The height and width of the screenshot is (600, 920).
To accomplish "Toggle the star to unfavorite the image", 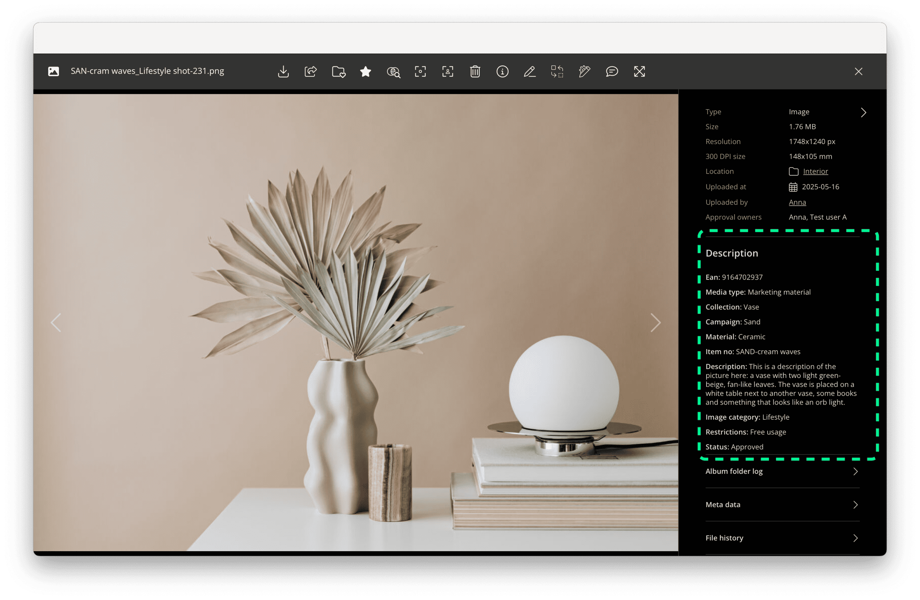I will point(365,71).
